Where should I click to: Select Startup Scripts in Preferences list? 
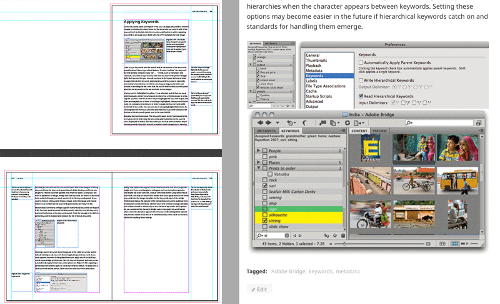pos(319,96)
